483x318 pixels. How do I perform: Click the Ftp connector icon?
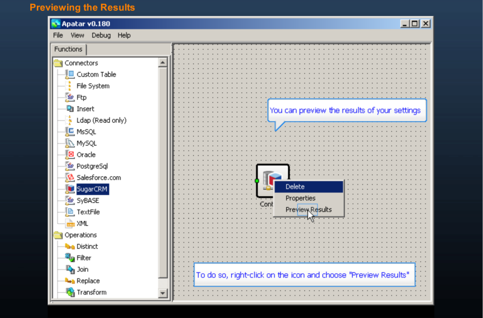coord(70,97)
